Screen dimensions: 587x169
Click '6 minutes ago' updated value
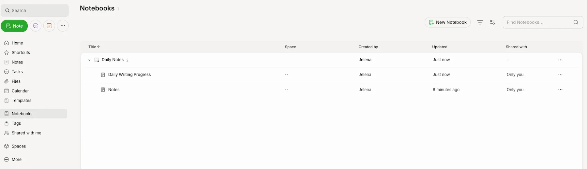pos(446,90)
